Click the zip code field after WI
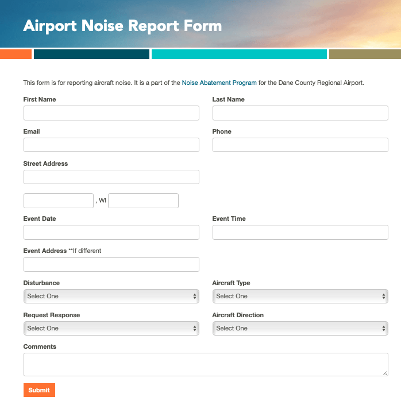The image size is (401, 413). [143, 201]
